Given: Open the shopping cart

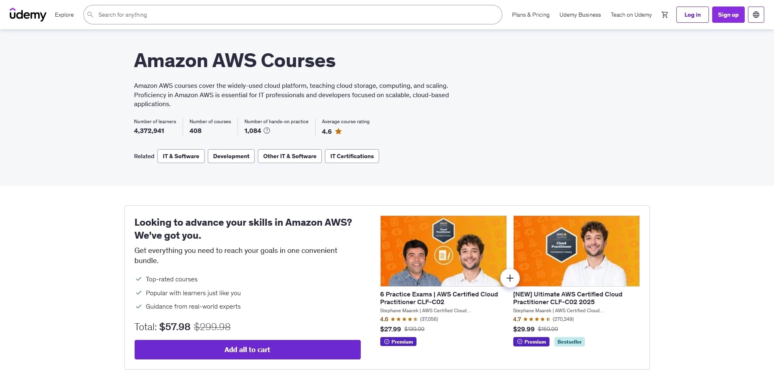Looking at the screenshot, I should tap(665, 15).
